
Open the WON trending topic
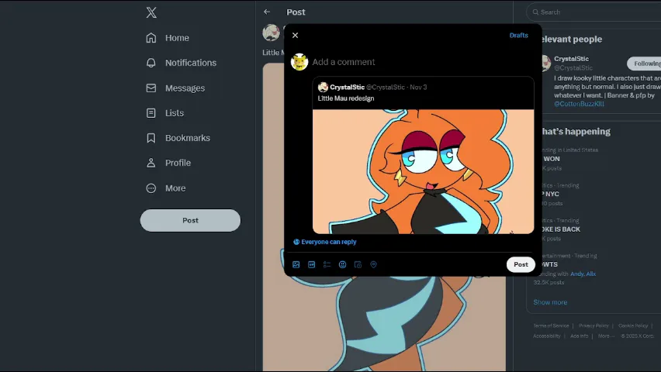(x=552, y=159)
